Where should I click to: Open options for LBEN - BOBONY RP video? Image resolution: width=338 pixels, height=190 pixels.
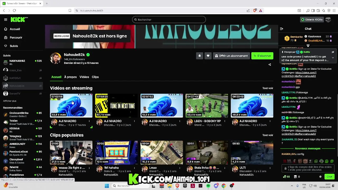coord(225,121)
